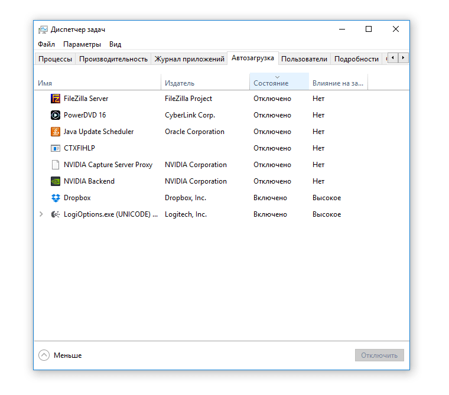
Task: Open the Вид menu
Action: [115, 44]
